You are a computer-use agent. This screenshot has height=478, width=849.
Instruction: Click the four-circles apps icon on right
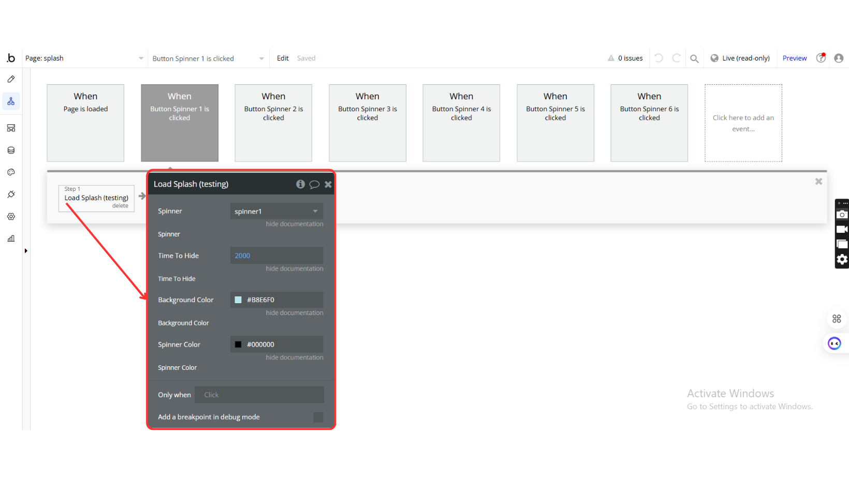[837, 319]
